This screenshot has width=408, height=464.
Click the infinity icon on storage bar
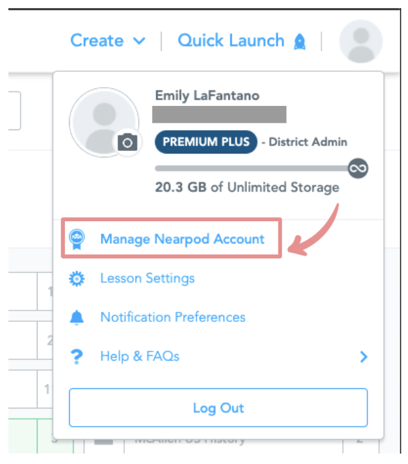pyautogui.click(x=359, y=168)
